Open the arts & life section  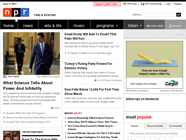point(53,25)
